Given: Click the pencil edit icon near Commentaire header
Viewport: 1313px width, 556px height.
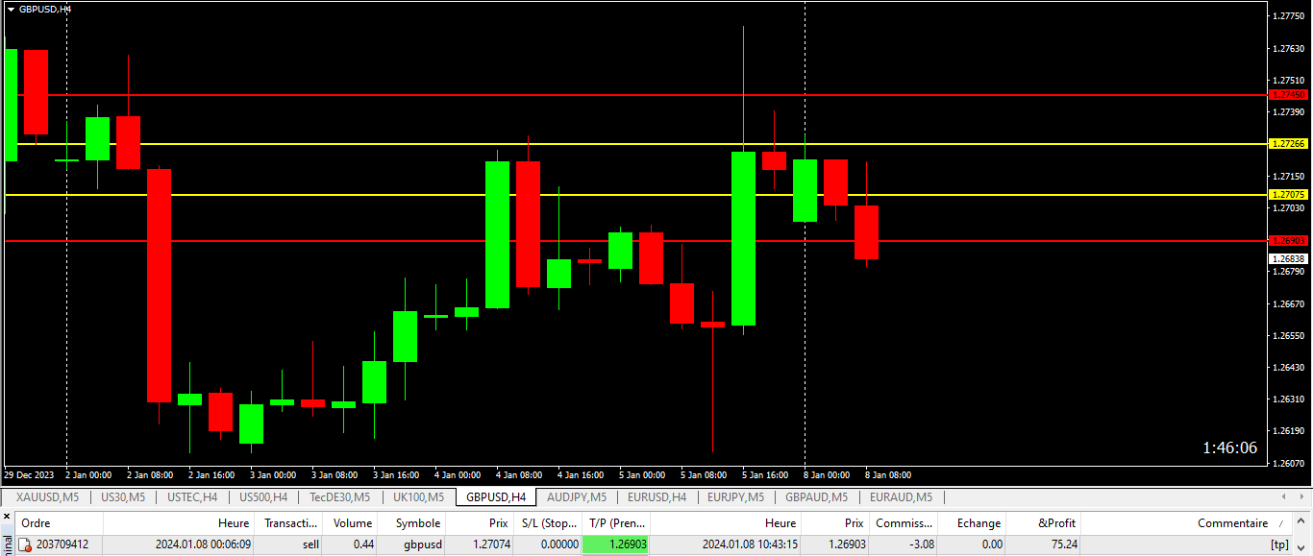Looking at the screenshot, I should pyautogui.click(x=1283, y=523).
